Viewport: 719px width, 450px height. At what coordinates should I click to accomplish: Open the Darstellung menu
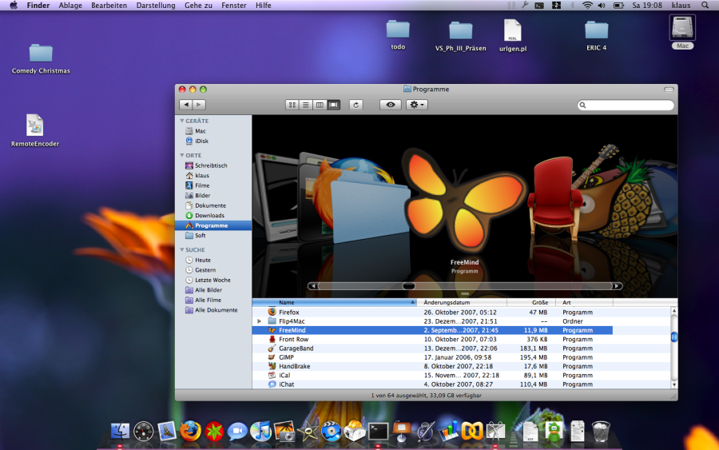click(x=156, y=6)
